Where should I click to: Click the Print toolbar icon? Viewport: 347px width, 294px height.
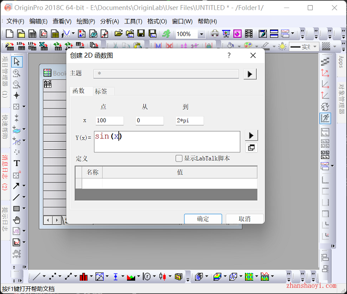[215, 34]
